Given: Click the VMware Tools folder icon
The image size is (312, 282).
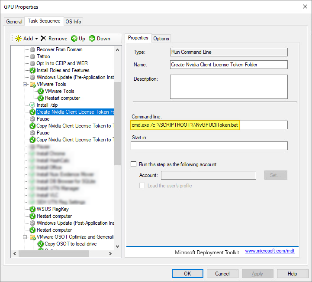Looking at the screenshot, I should [32, 84].
